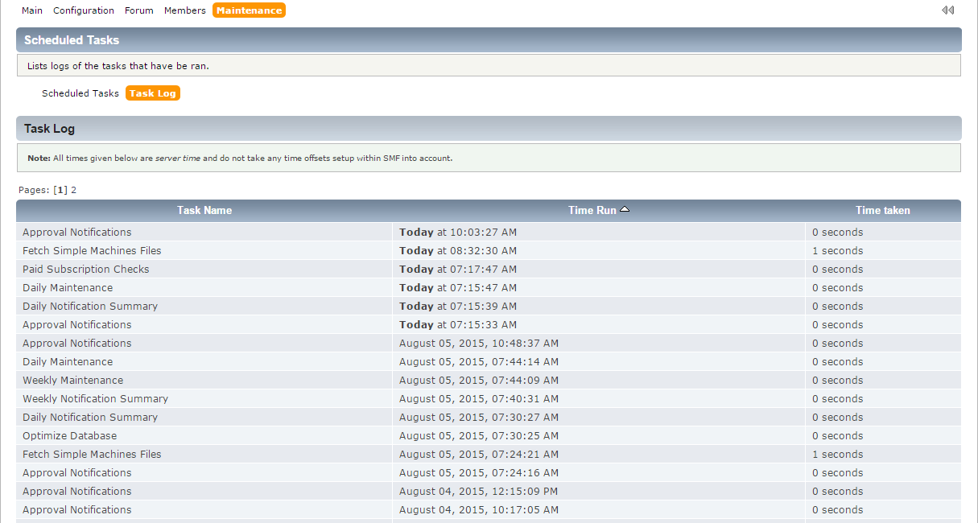Screen dimensions: 978x523
Task: Select Weekly Notification Summary task name
Action: pos(96,398)
